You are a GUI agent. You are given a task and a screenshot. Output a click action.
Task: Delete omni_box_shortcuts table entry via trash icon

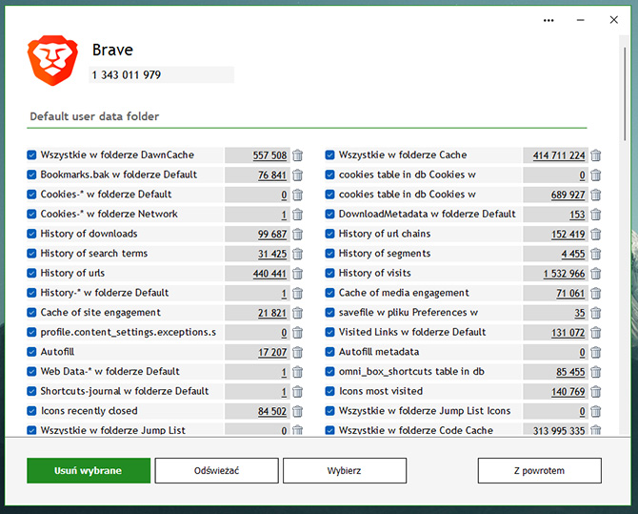pos(596,372)
